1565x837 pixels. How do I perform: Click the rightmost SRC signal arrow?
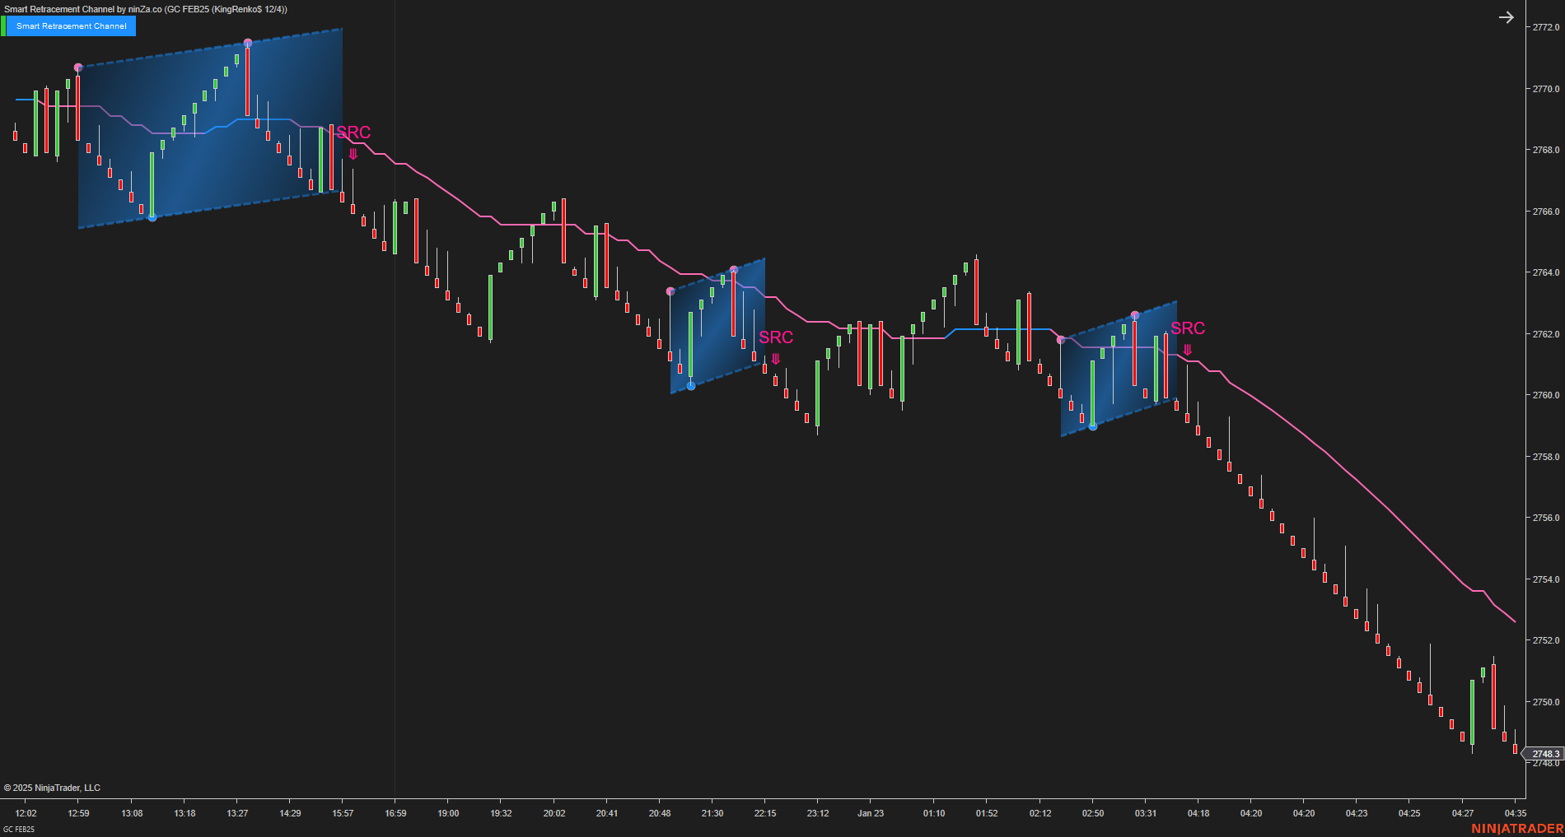click(1186, 349)
